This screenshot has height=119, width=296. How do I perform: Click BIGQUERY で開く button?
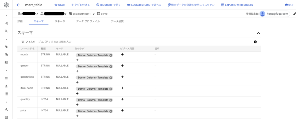108,5
